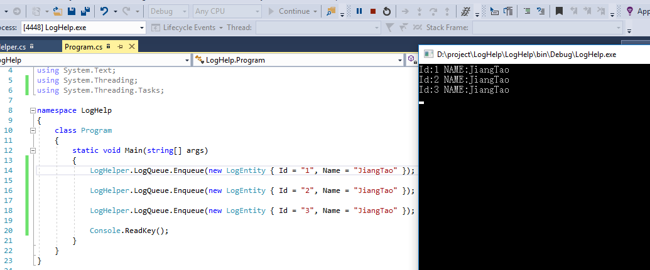Click the Navigate Forward arrow icon
The image size is (650, 270).
[16, 11]
